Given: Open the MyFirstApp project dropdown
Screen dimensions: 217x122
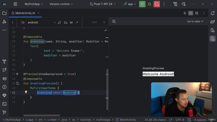Looking at the screenshot, I should point(34,4).
